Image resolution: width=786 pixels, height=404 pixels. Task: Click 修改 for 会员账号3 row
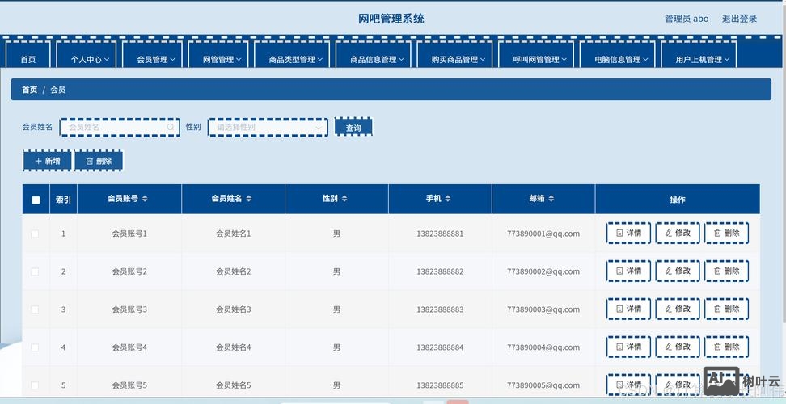678,309
